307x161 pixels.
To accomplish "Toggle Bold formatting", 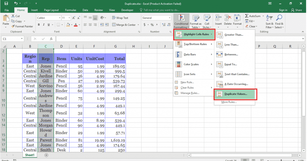I will tap(39, 25).
